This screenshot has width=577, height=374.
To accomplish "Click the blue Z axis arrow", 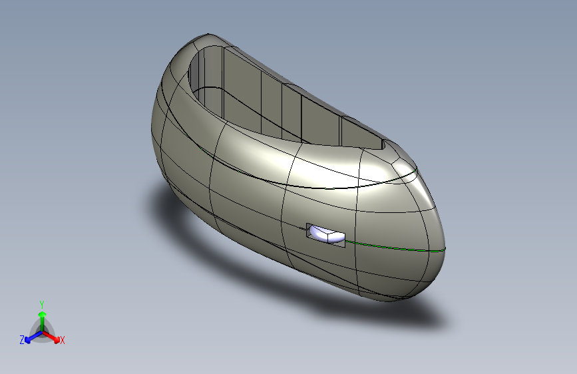I will coord(33,337).
